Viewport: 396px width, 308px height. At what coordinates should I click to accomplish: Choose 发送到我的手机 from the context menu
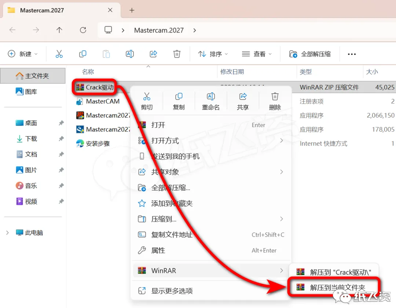(x=211, y=156)
